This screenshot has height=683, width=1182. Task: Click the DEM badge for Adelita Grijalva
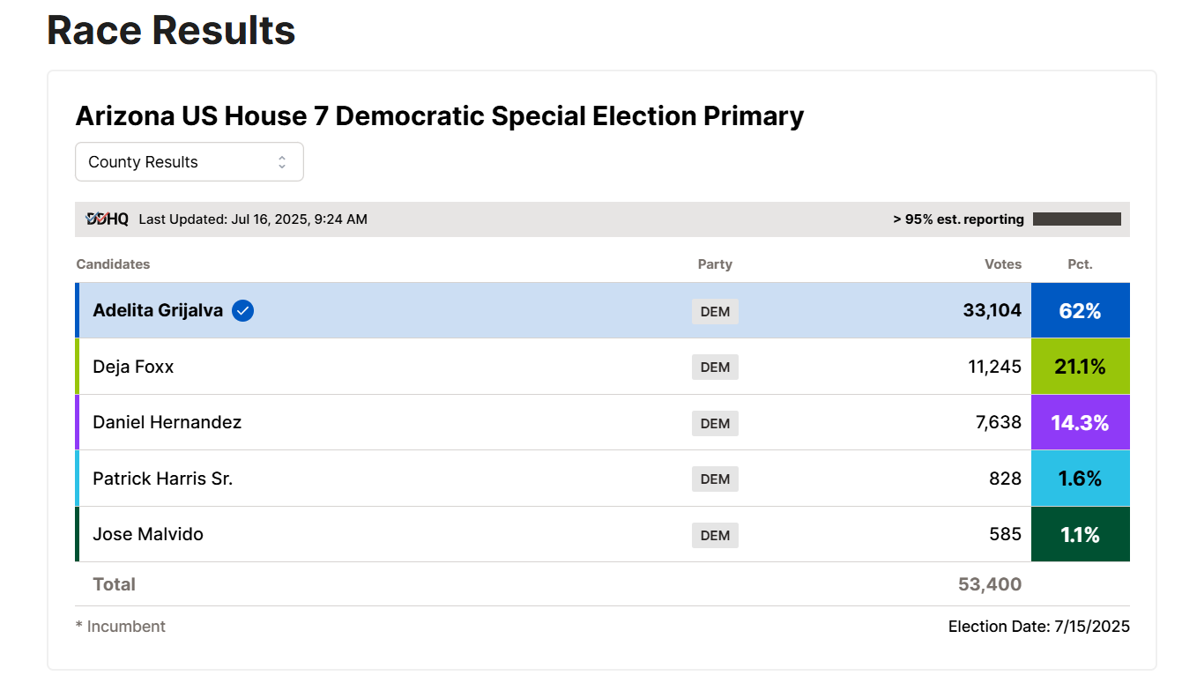coord(715,311)
